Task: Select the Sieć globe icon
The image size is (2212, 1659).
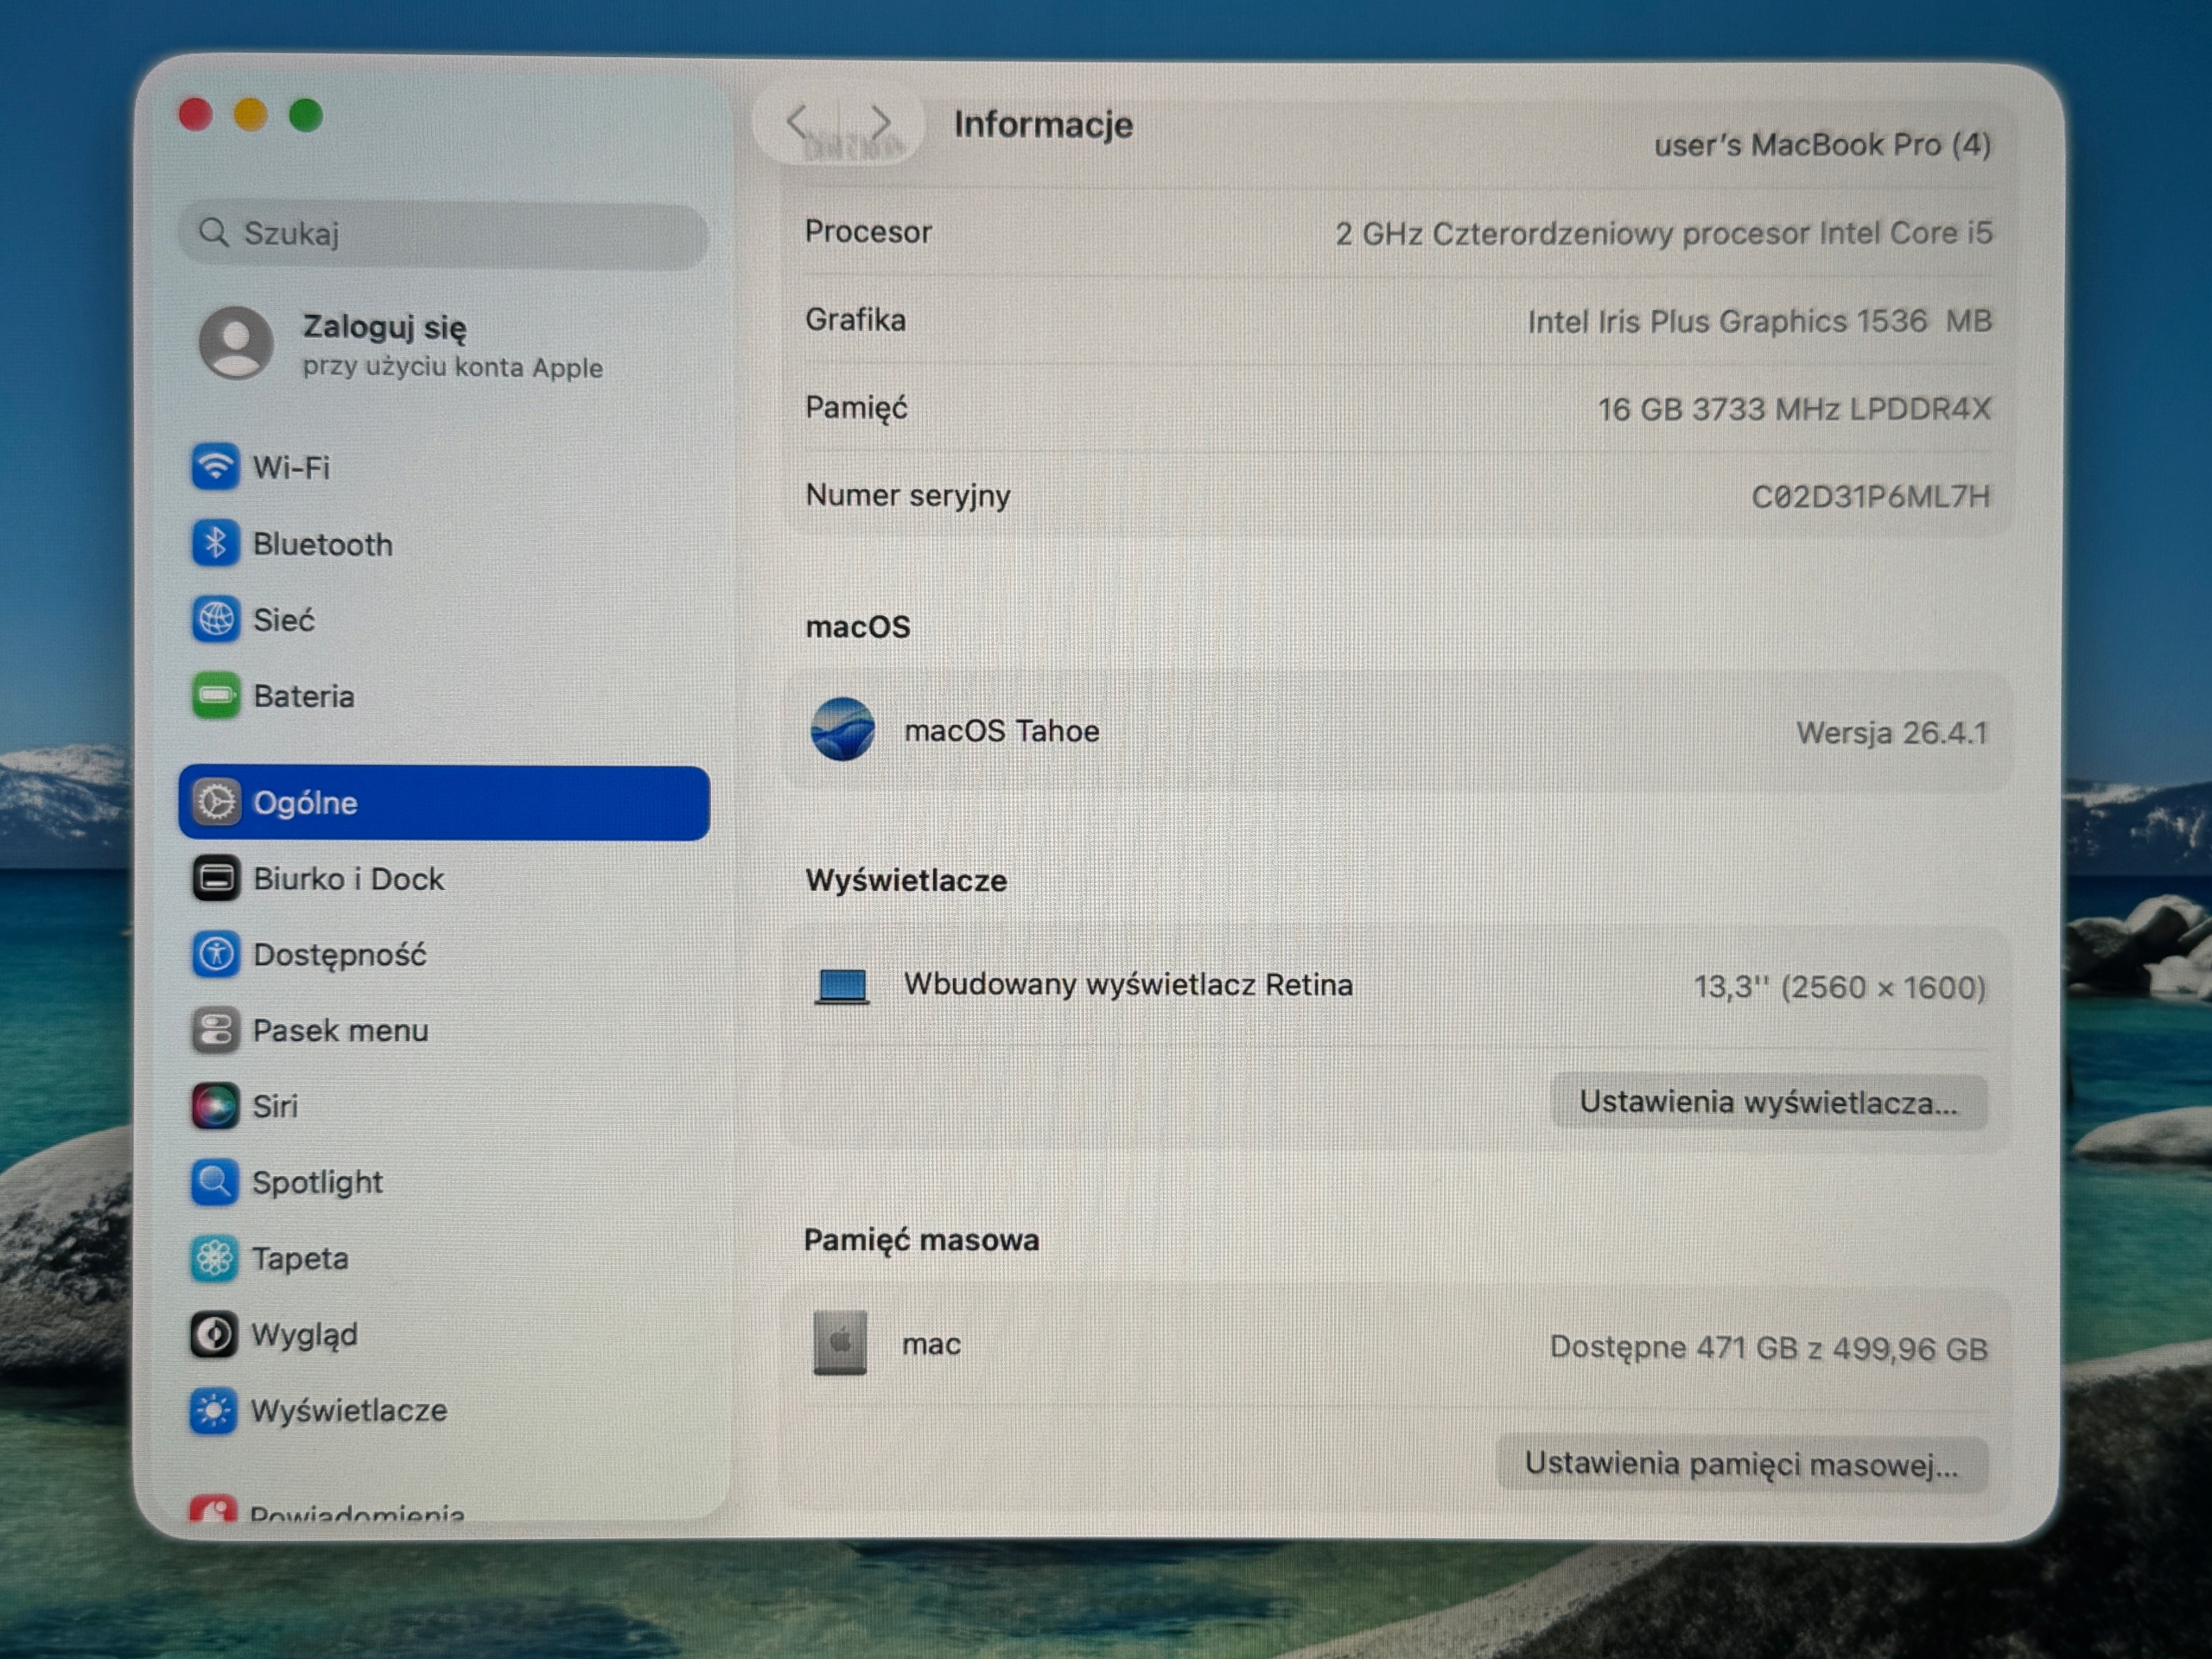Action: [x=215, y=619]
